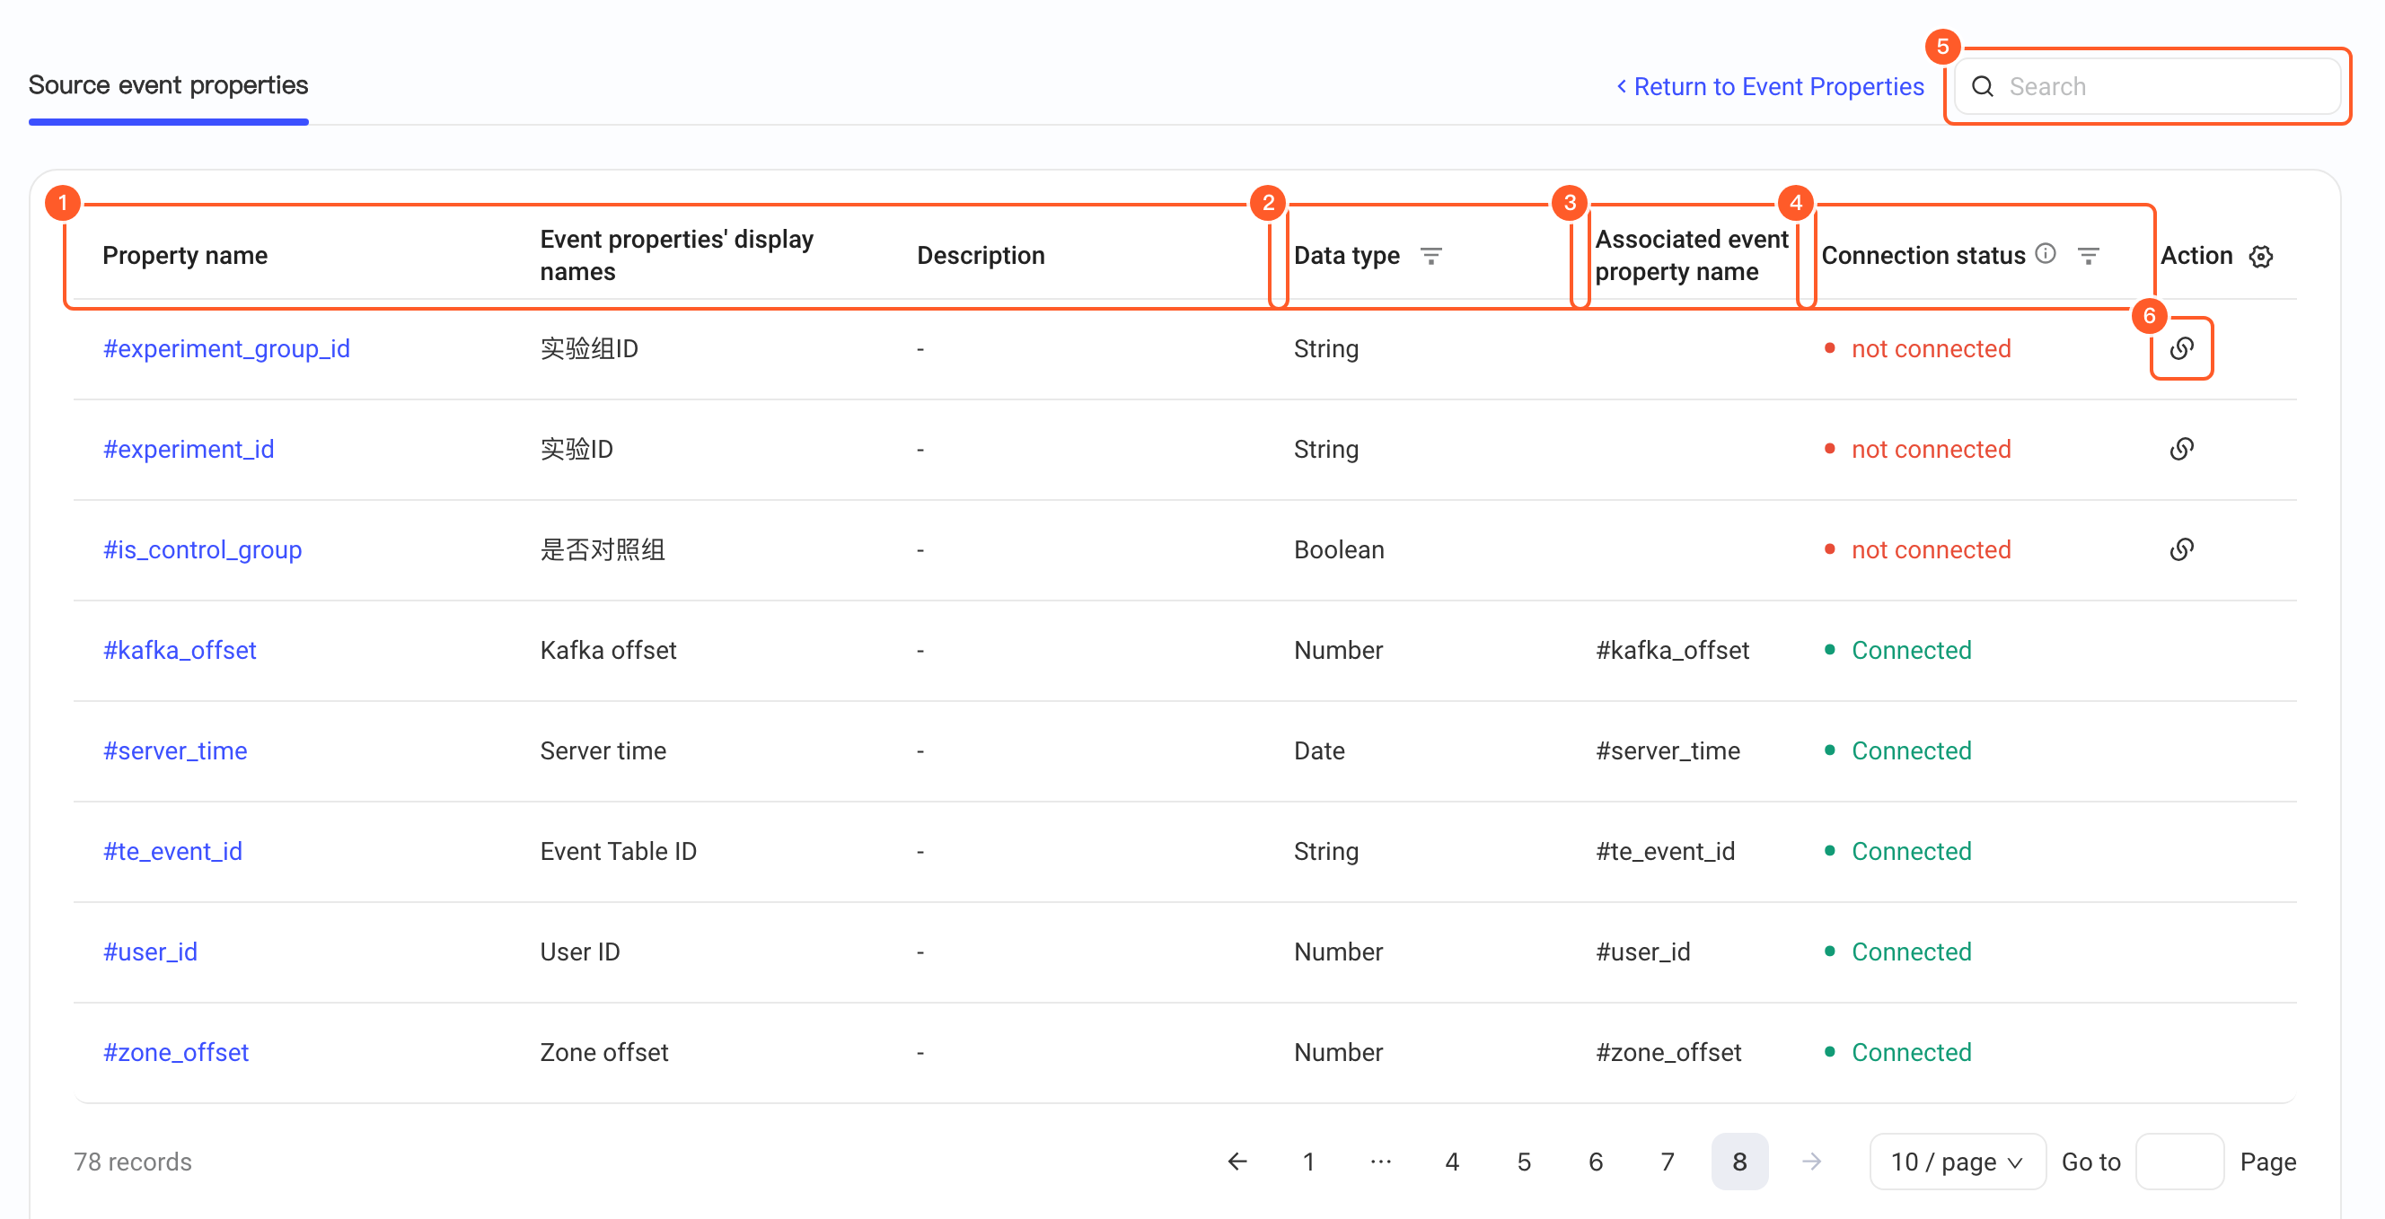Click the link icon for #experiment_group_id
This screenshot has height=1219, width=2385.
tap(2181, 348)
